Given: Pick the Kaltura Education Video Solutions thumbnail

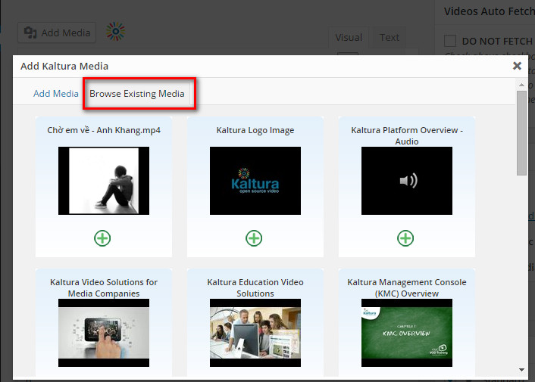Looking at the screenshot, I should 255,333.
